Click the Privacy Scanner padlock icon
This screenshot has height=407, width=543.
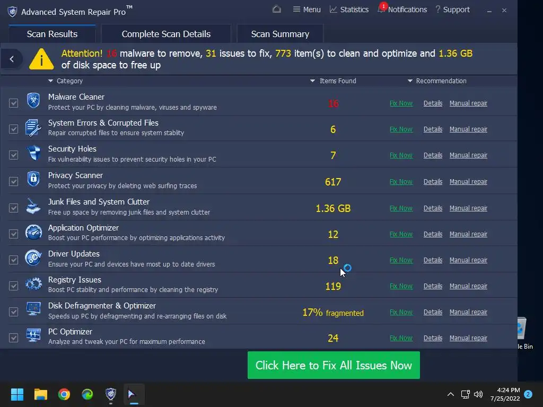pos(33,179)
